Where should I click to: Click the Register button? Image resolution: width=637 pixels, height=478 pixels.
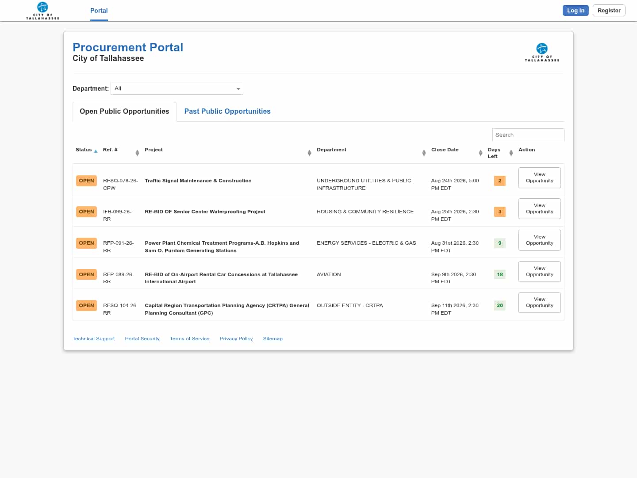pos(609,11)
